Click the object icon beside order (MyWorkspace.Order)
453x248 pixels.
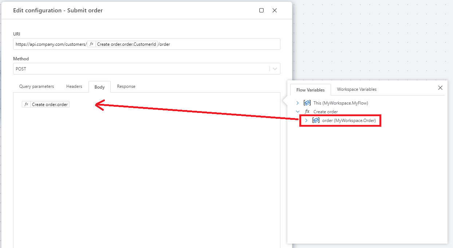316,120
